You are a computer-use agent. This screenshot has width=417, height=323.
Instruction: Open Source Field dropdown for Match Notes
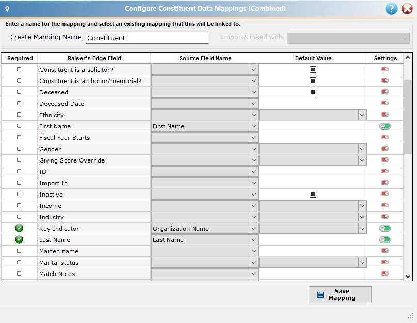[x=254, y=274]
